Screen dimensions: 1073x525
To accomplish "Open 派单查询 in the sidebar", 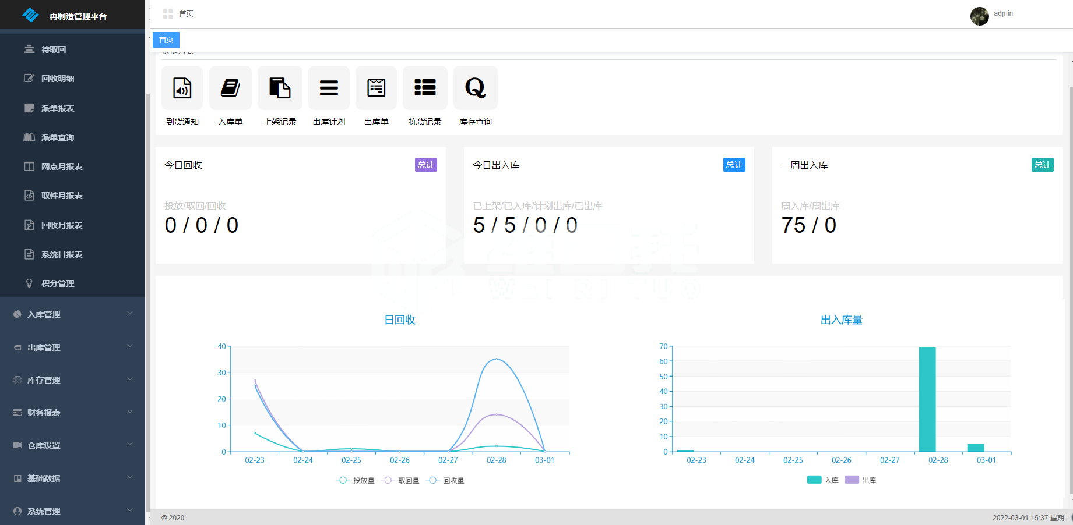I will (x=58, y=137).
